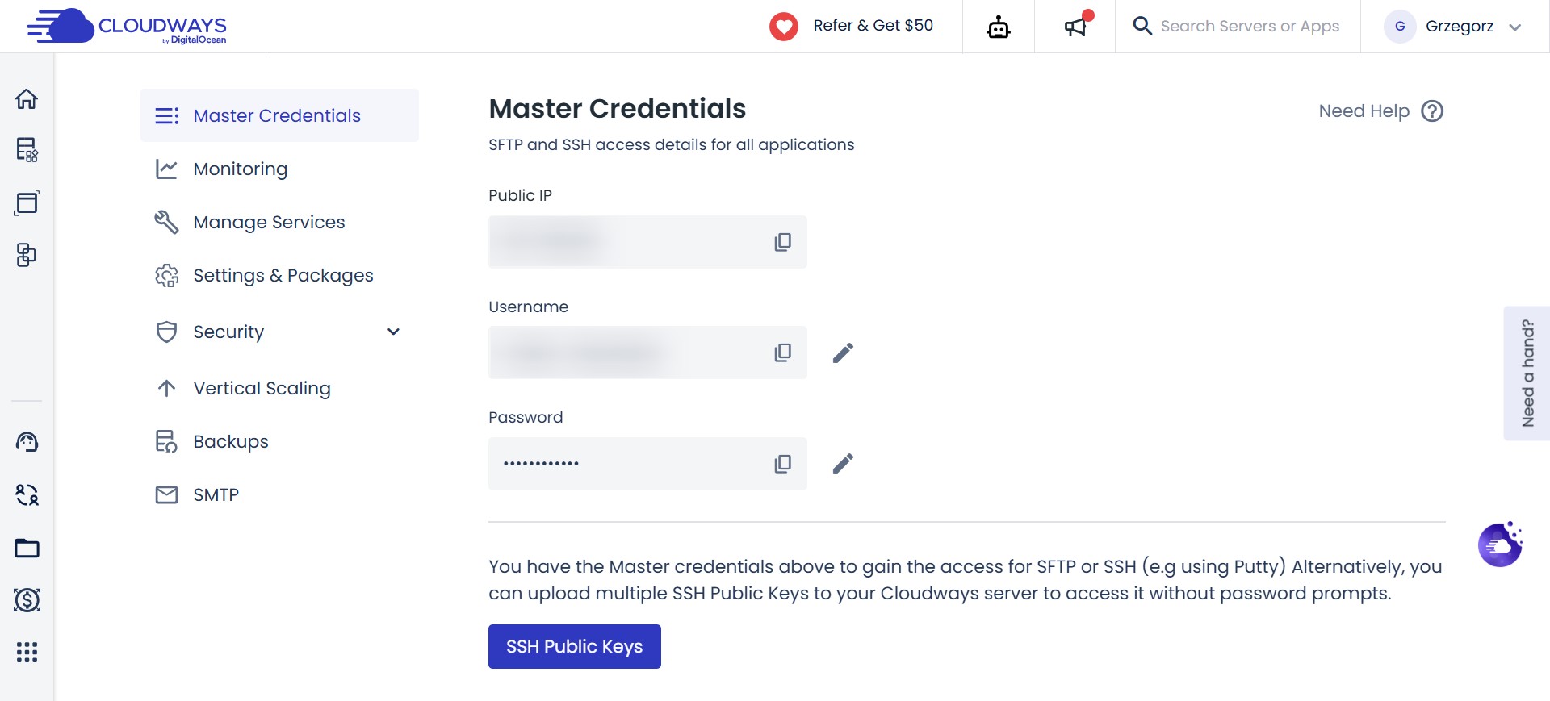The width and height of the screenshot is (1550, 701).
Task: Copy the Public IP address
Action: tap(781, 242)
